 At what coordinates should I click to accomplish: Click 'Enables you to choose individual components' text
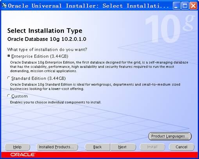56,102
